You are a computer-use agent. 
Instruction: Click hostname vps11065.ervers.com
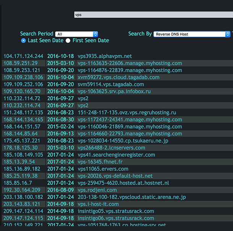[103, 169]
